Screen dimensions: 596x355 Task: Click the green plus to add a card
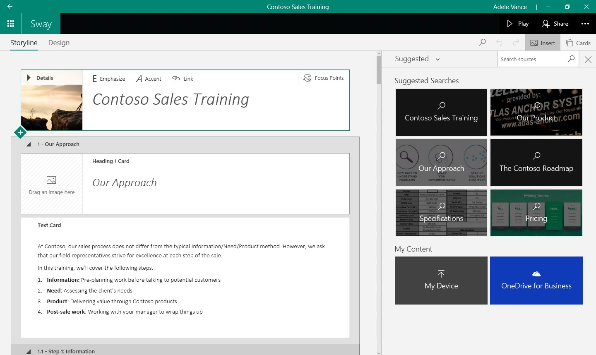20,132
